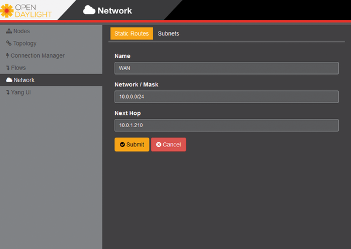The height and width of the screenshot is (249, 351).
Task: Click the checkmark icon on Submit
Action: coord(122,145)
